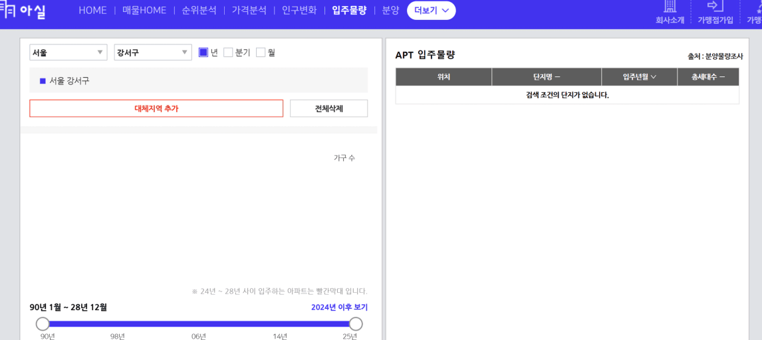Enable the 년 checkbox
The image size is (762, 340).
203,52
